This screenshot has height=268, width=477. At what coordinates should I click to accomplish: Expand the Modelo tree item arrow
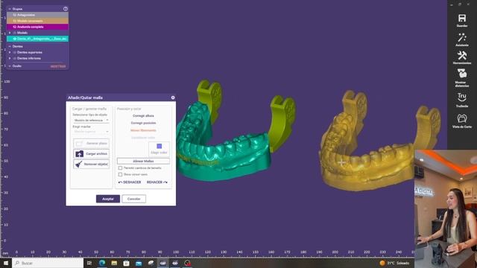click(x=10, y=33)
